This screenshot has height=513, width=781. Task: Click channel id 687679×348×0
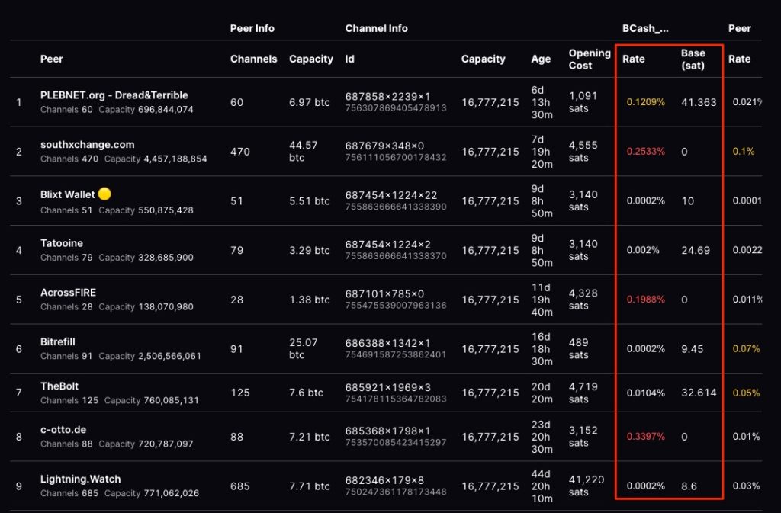(x=384, y=146)
